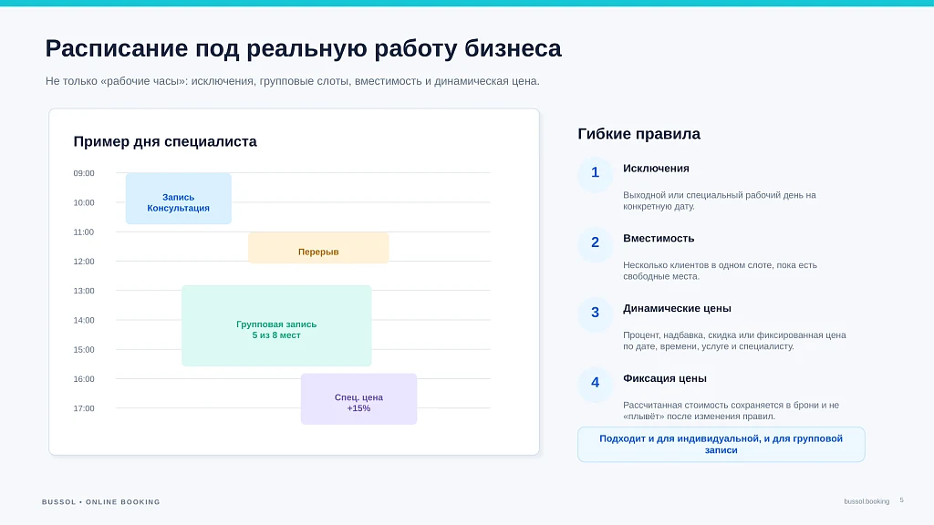Click the number 1 circle beside Исключения
934x525 pixels.
click(x=595, y=174)
